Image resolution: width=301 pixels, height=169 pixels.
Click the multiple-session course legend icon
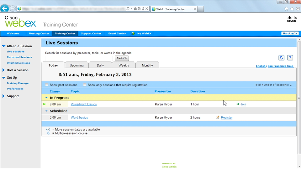[x=48, y=133]
